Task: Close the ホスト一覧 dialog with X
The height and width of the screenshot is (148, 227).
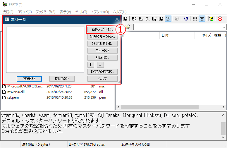Action: point(117,19)
